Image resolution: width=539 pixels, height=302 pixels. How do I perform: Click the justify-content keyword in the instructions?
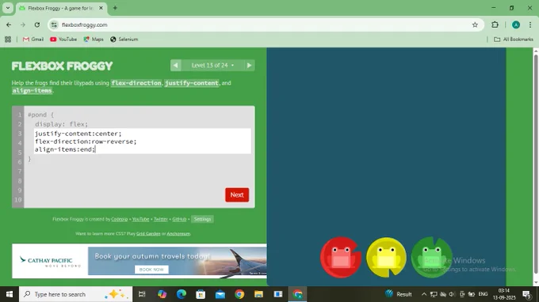pos(192,83)
